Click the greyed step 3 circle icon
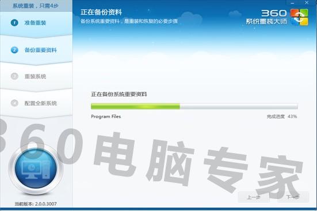317x211 pixels. point(14,76)
